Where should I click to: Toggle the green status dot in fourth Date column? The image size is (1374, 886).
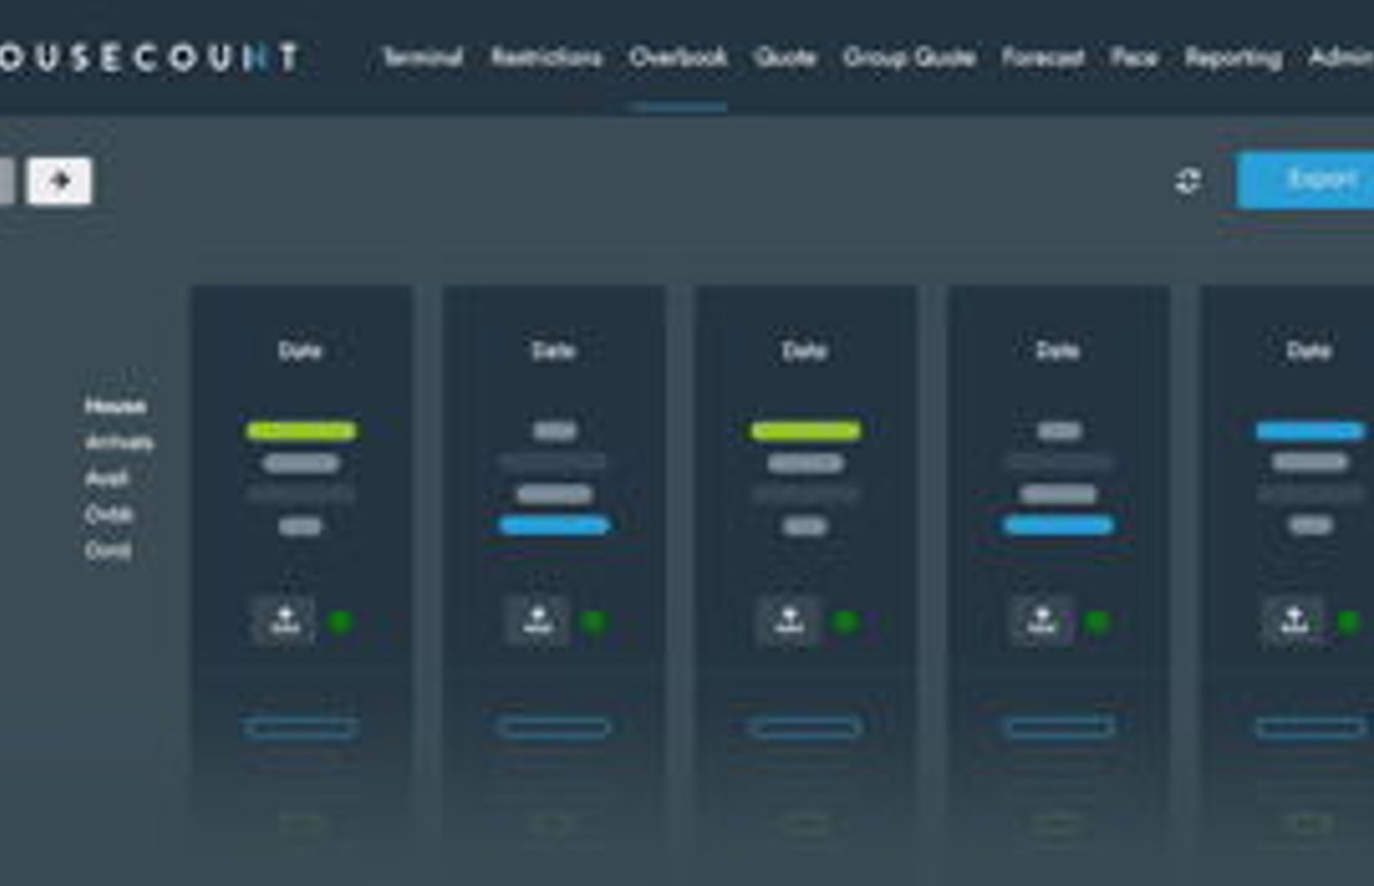tap(1097, 621)
